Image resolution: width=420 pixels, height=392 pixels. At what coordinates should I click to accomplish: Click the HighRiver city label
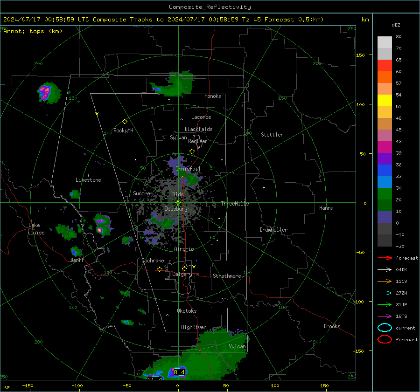coord(194,328)
